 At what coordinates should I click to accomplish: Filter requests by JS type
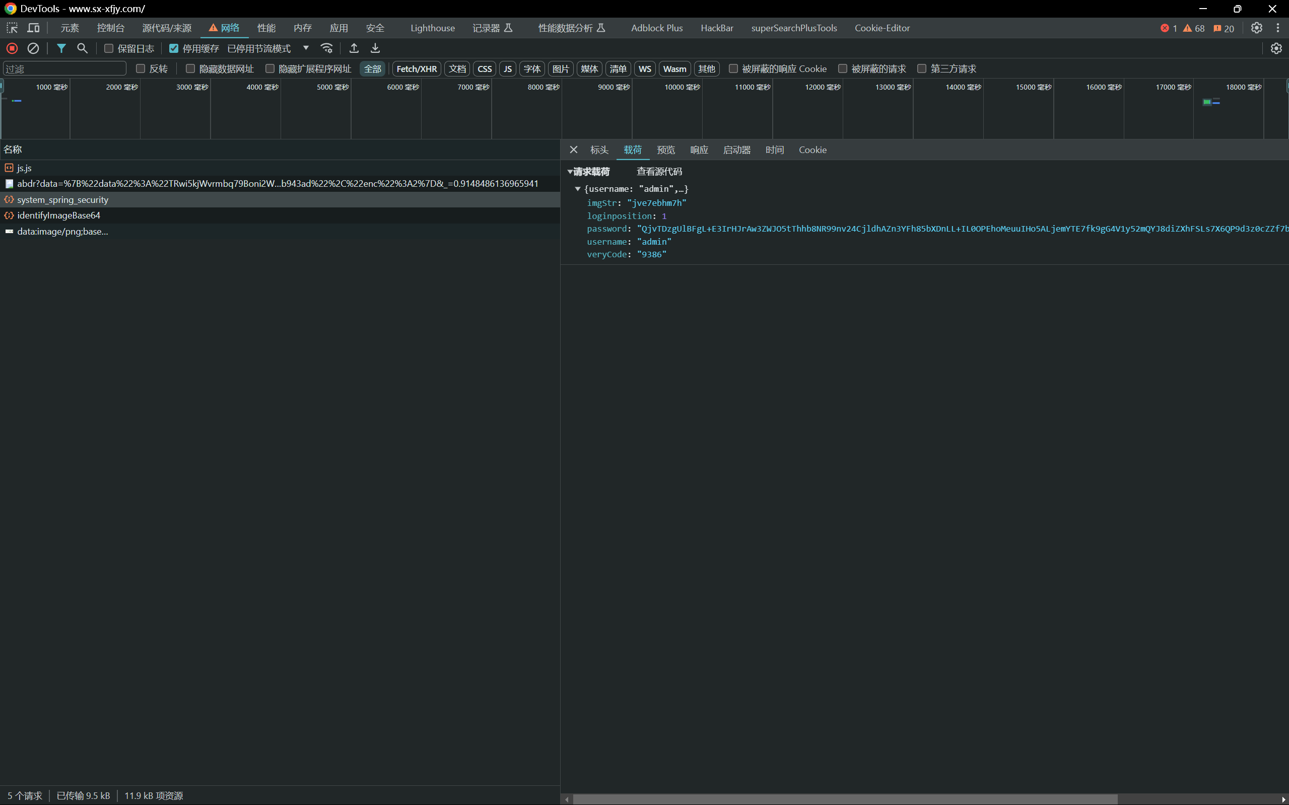[508, 68]
